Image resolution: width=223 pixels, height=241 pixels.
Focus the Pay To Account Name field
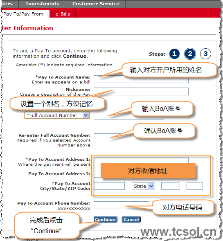(x=141, y=79)
